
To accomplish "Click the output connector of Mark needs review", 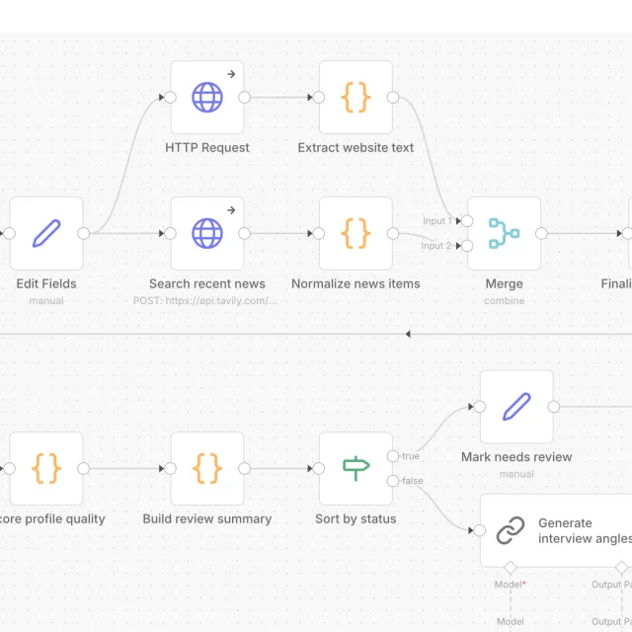I will (554, 407).
